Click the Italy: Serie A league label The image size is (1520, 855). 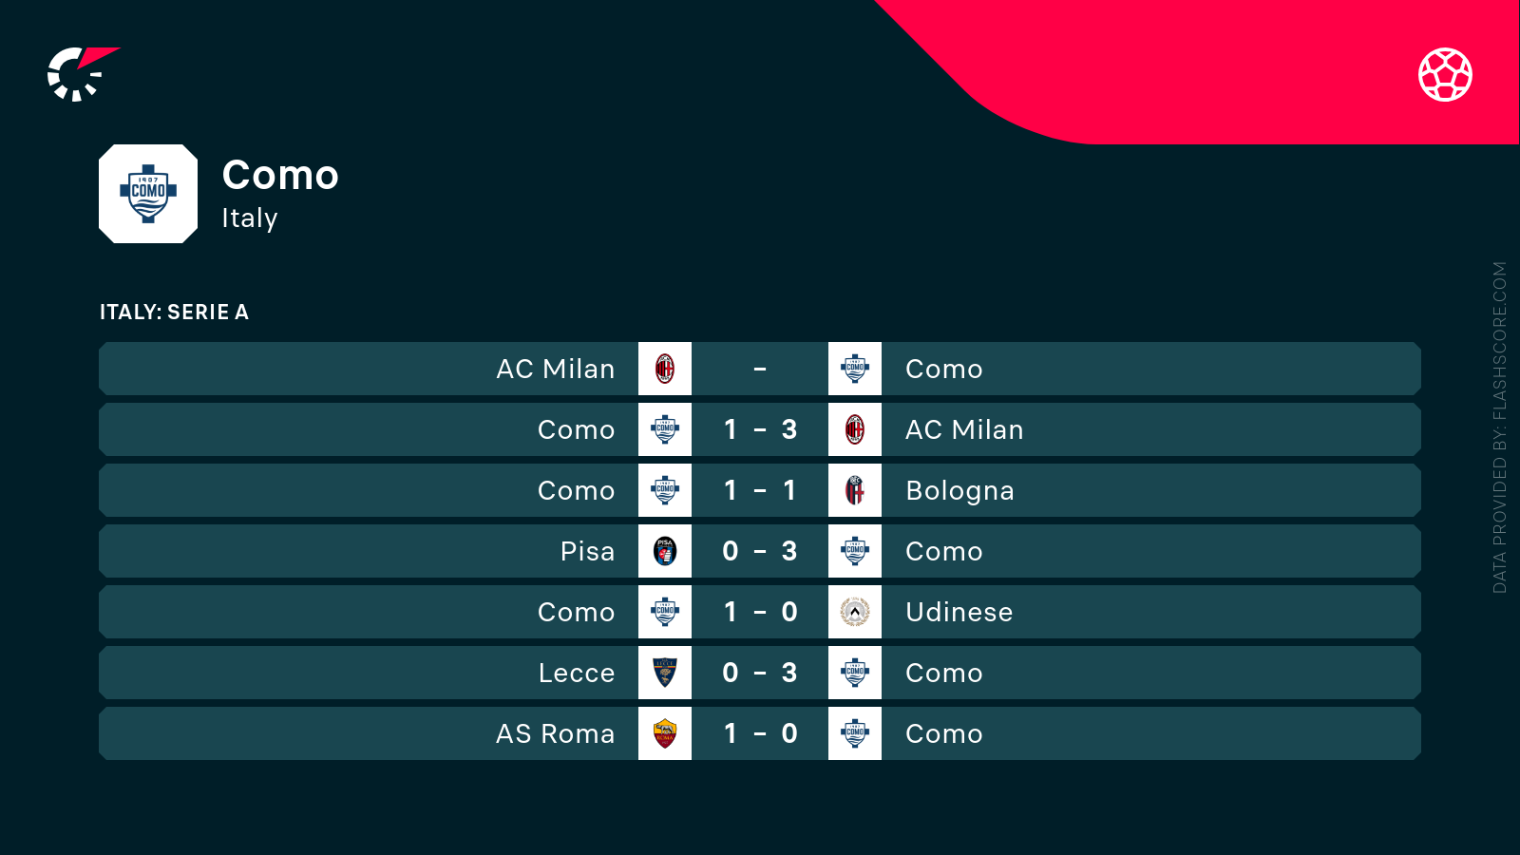point(174,312)
